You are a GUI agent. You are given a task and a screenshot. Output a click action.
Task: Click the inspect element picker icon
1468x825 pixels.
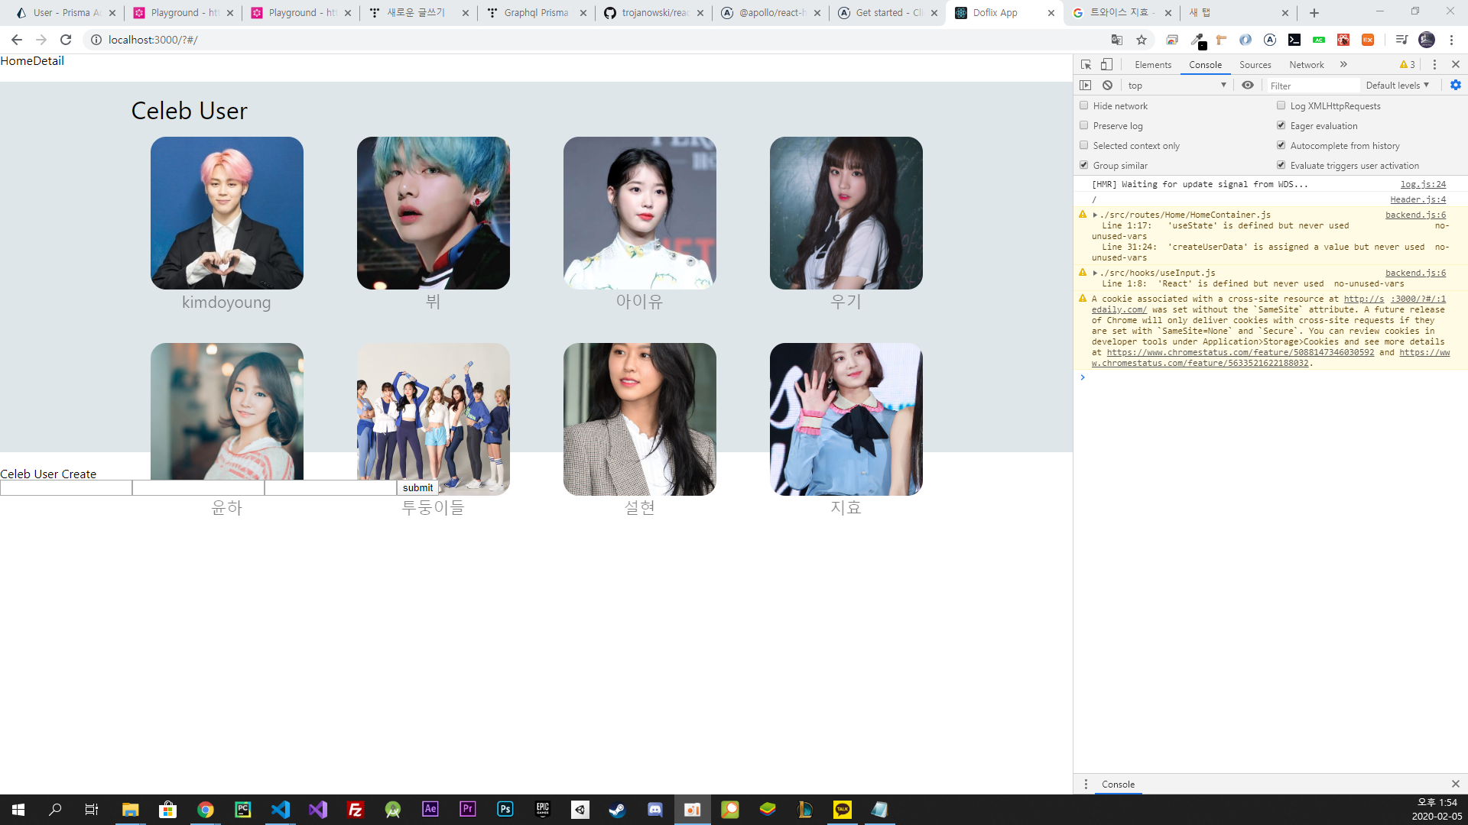1086,65
